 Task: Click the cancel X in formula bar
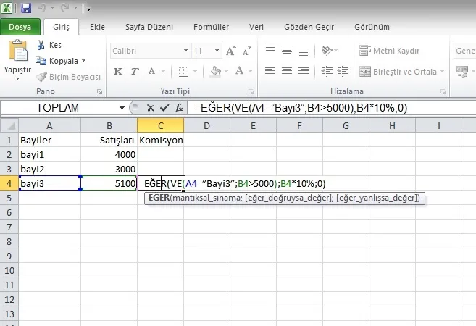(x=151, y=107)
